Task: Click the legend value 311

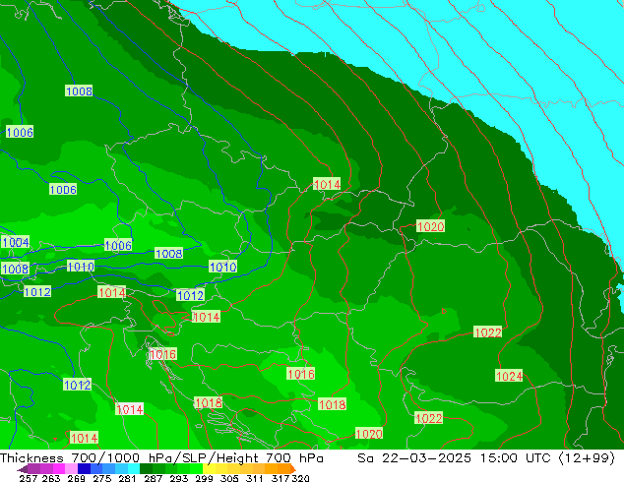Action: point(254,478)
